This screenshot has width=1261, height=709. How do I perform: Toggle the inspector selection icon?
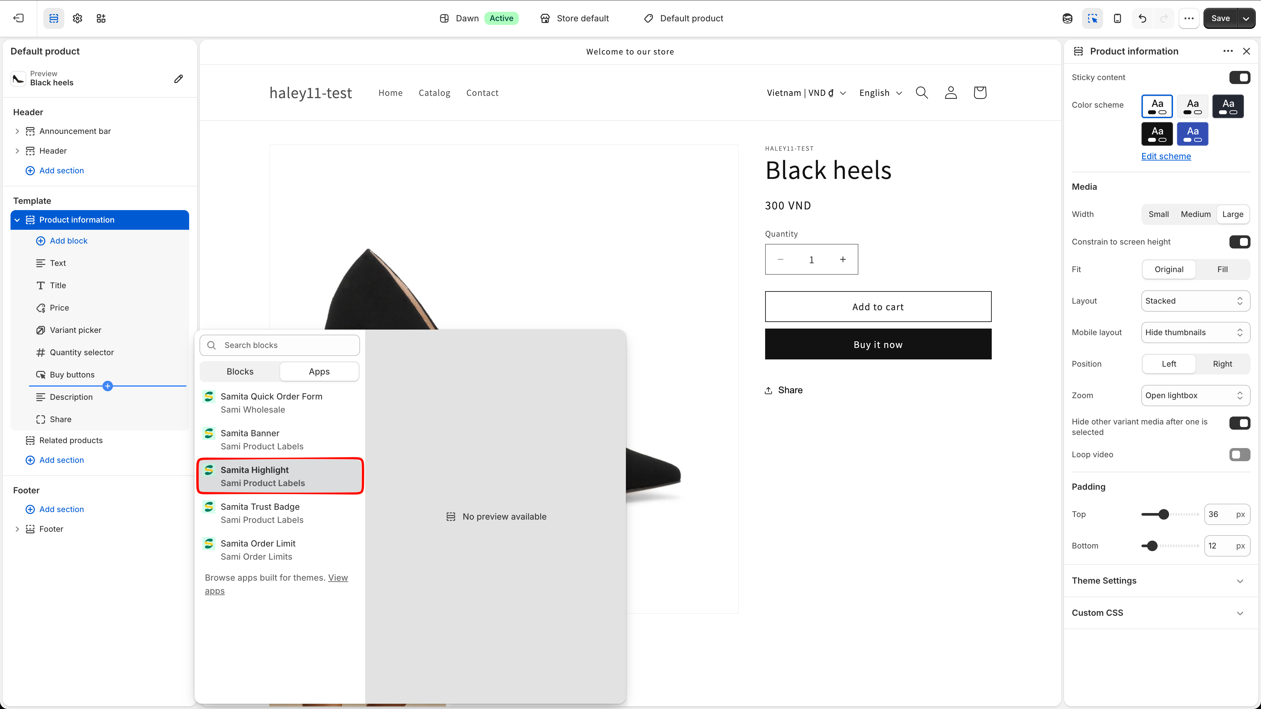point(1092,18)
